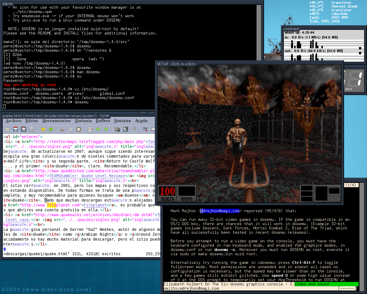Click the 'SETUP - DOS in a BOX' title bar

coord(176,64)
